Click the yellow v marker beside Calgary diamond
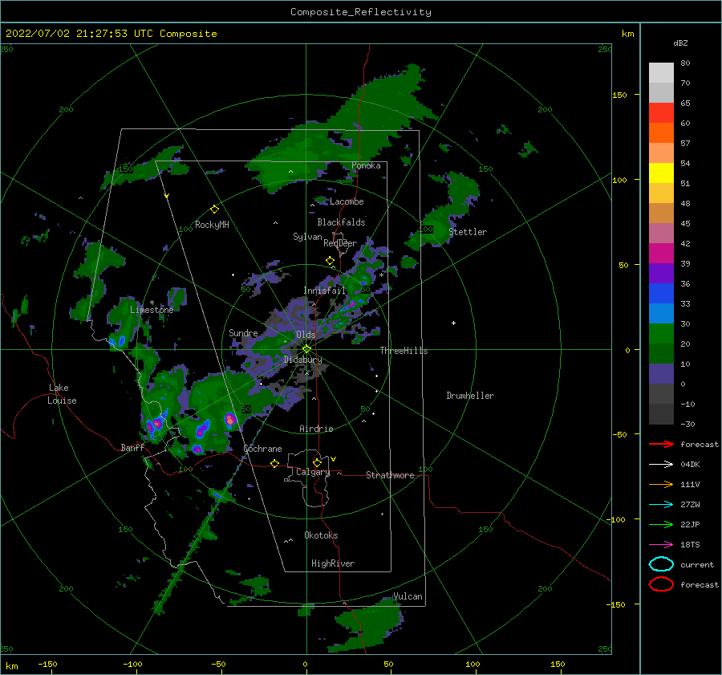 333,459
